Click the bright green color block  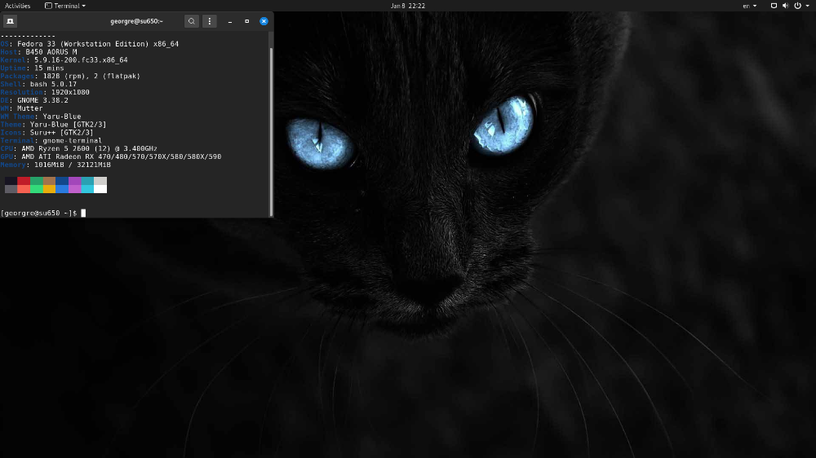37,189
